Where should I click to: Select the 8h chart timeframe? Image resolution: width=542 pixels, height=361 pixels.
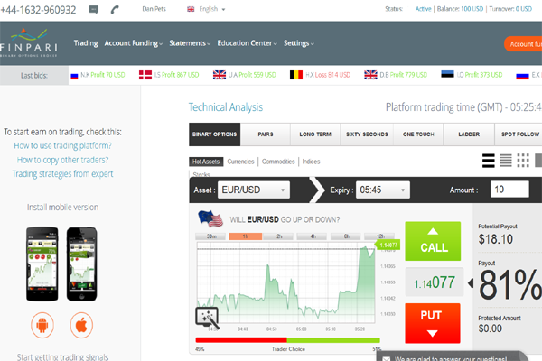346,236
